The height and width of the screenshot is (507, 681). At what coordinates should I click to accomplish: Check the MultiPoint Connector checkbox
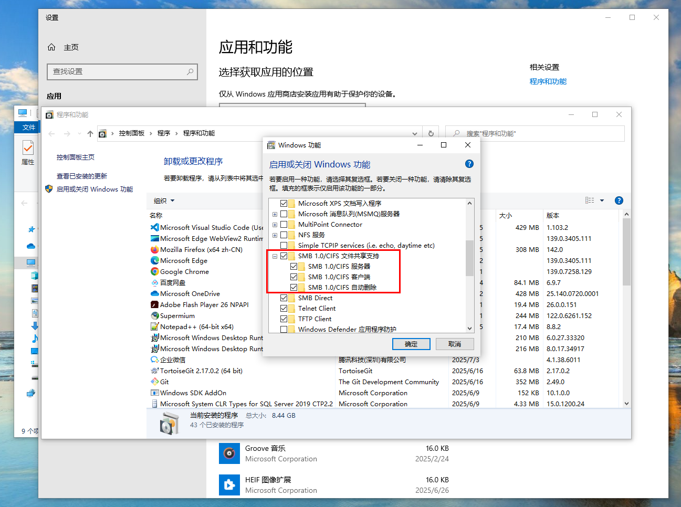[284, 224]
